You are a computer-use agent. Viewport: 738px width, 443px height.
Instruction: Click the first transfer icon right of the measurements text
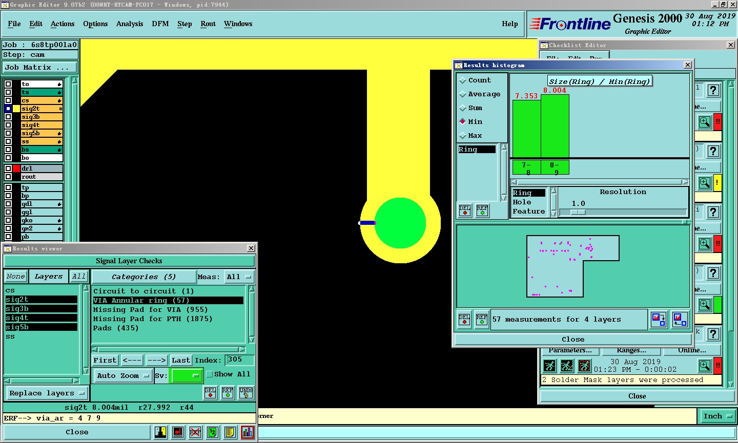pyautogui.click(x=659, y=320)
